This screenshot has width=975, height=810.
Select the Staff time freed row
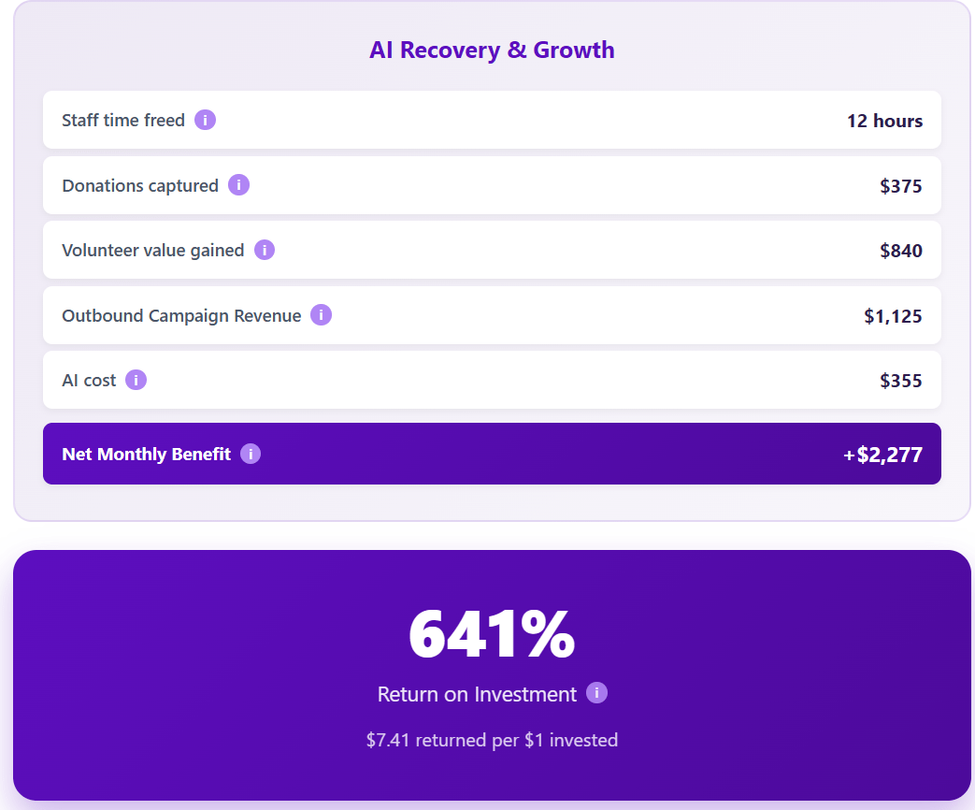(x=492, y=120)
